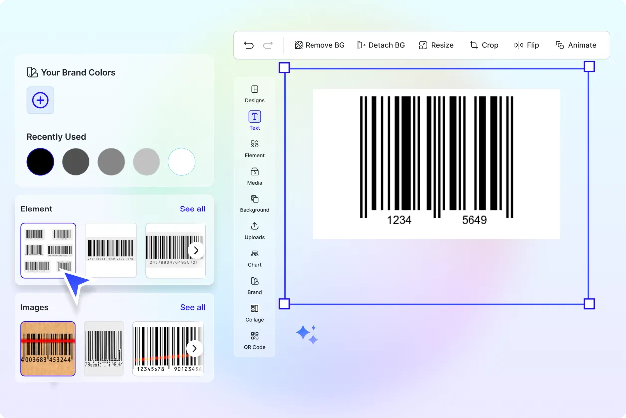The height and width of the screenshot is (418, 626).
Task: Click the Your Brand Colors palette icon
Action: tap(32, 72)
